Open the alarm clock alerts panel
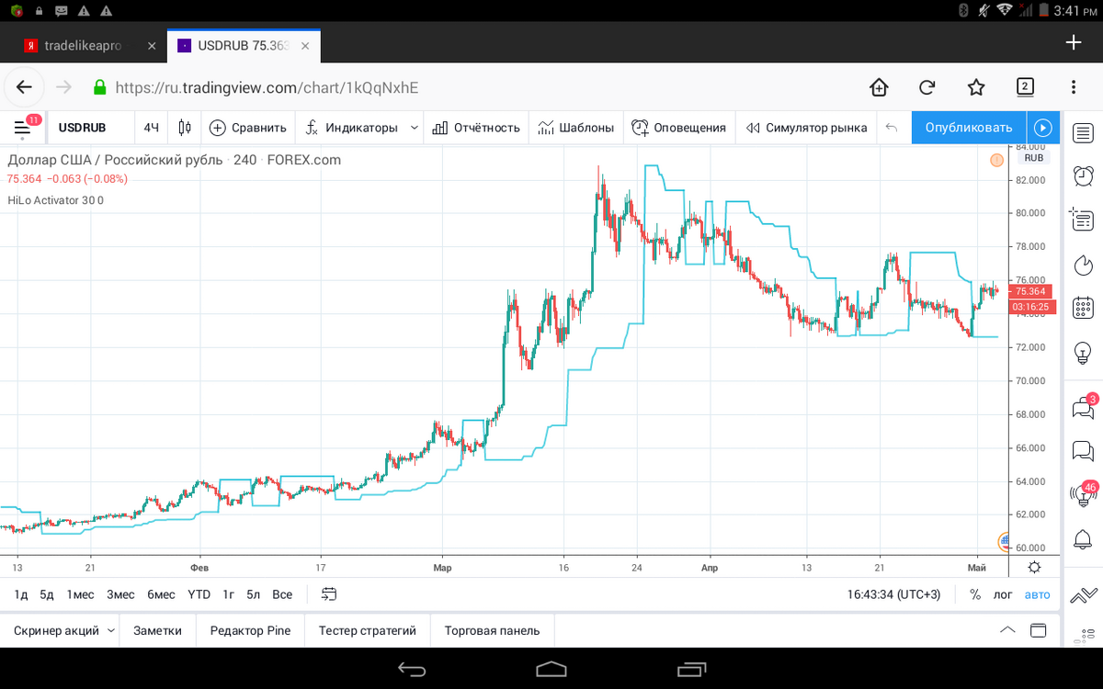Viewport: 1103px width, 689px height. point(1083,175)
